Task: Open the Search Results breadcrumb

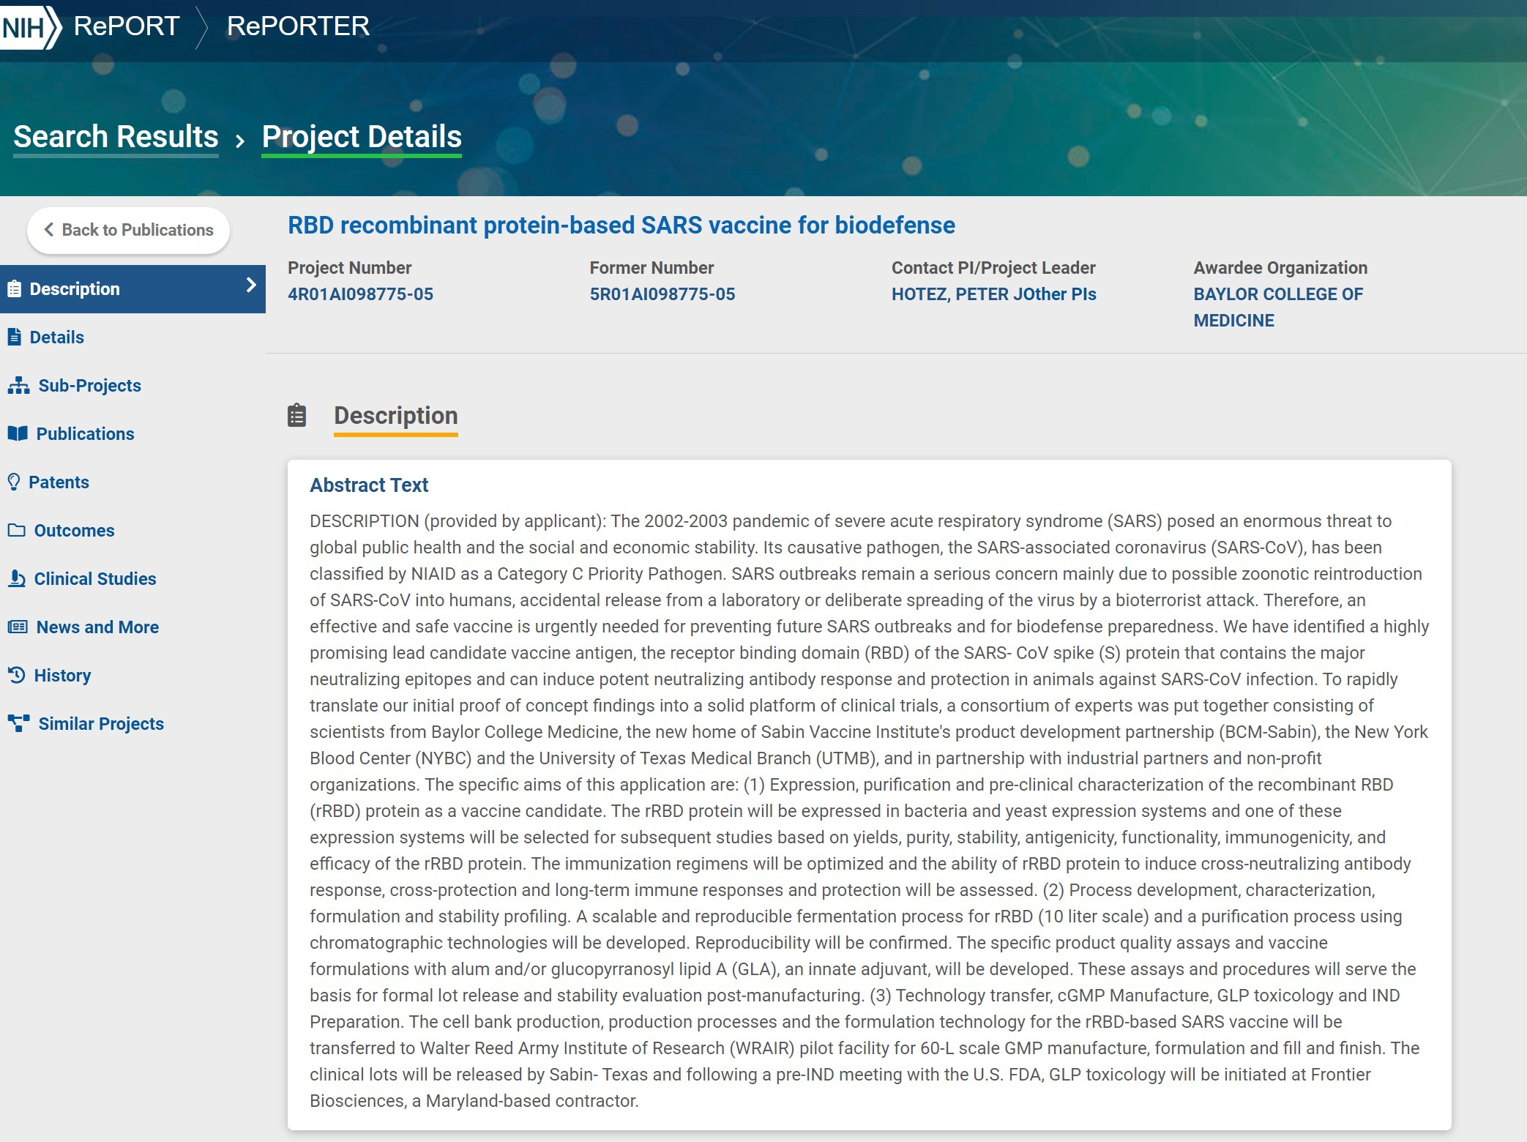Action: [116, 137]
